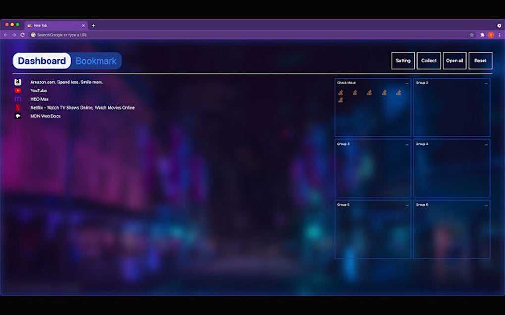Expand the Group 5 menu via its ellipsis
The height and width of the screenshot is (315, 505).
tap(407, 205)
